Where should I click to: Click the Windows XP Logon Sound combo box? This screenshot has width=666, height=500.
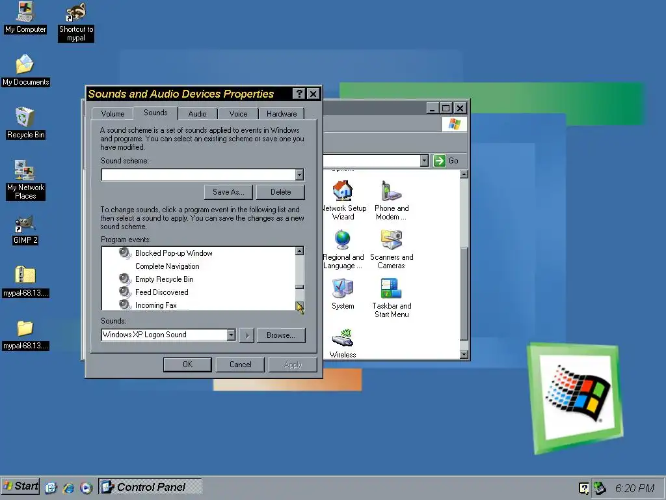[x=168, y=335]
